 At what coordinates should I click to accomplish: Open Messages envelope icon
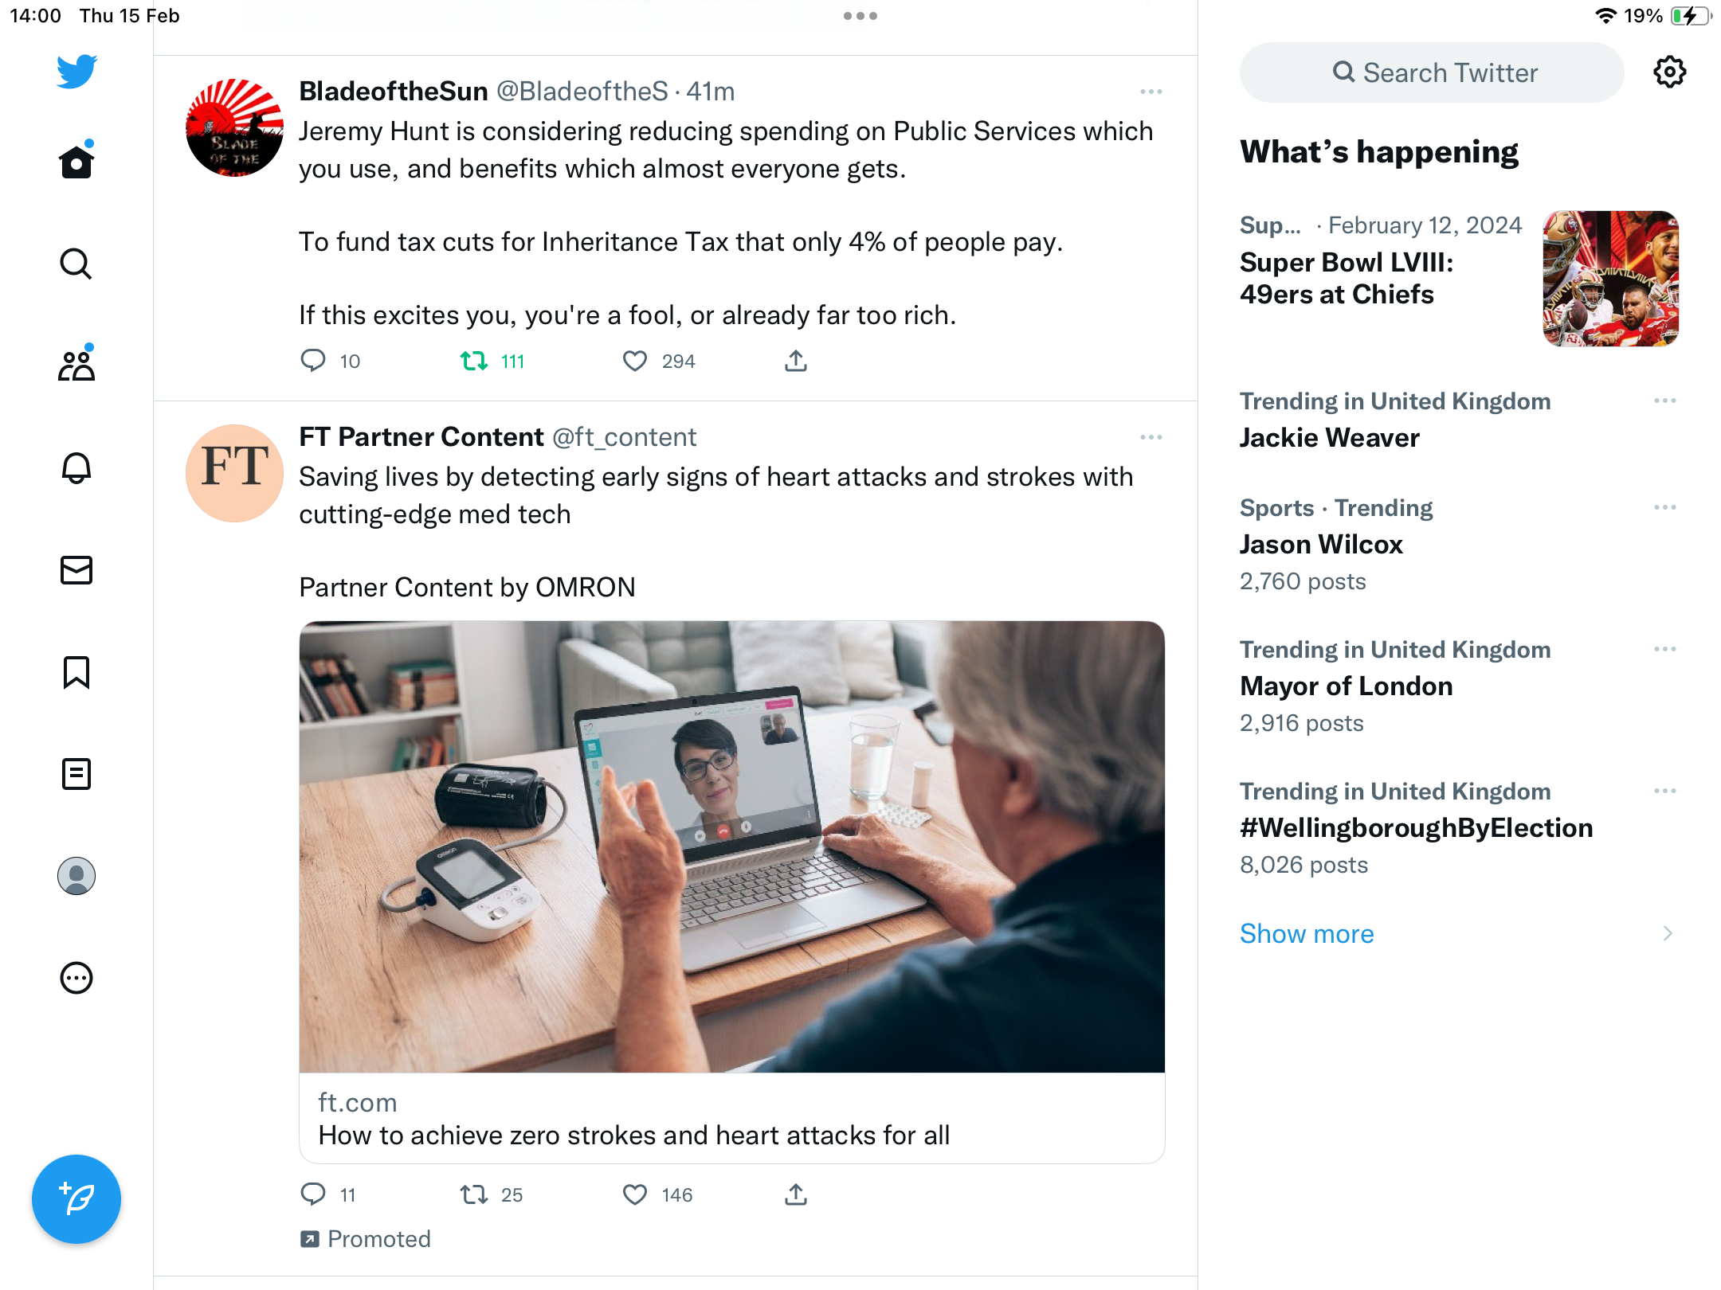point(76,569)
